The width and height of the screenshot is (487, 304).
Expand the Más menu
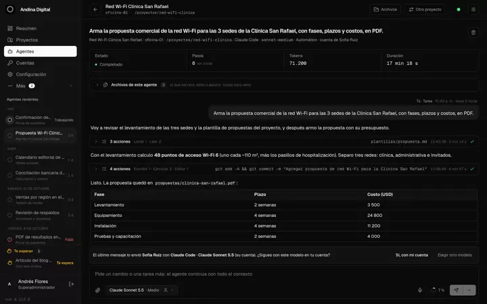click(x=41, y=86)
